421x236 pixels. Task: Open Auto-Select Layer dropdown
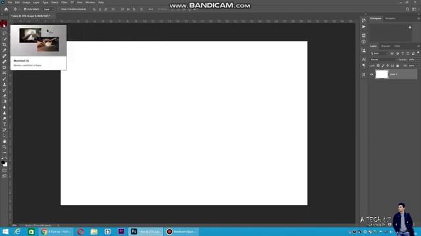[48, 9]
